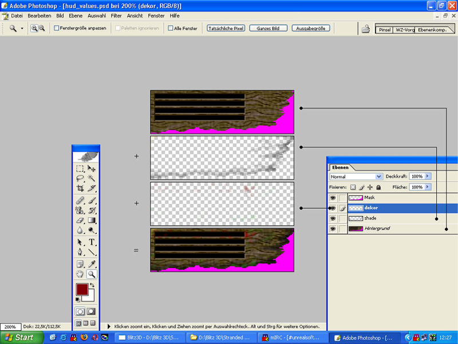Viewport: 458px width, 344px height.
Task: Select the Crop tool
Action: click(80, 187)
